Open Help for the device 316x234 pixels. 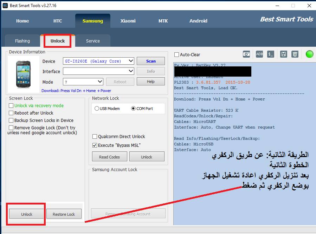[x=151, y=82]
